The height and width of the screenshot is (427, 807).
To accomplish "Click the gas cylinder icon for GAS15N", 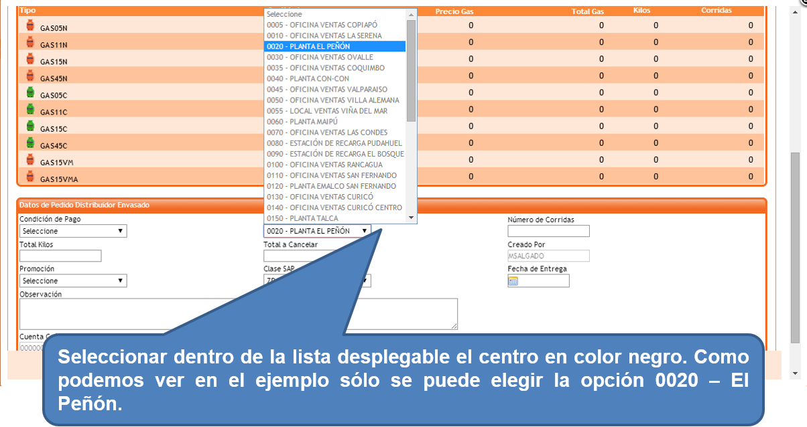I will click(x=30, y=59).
